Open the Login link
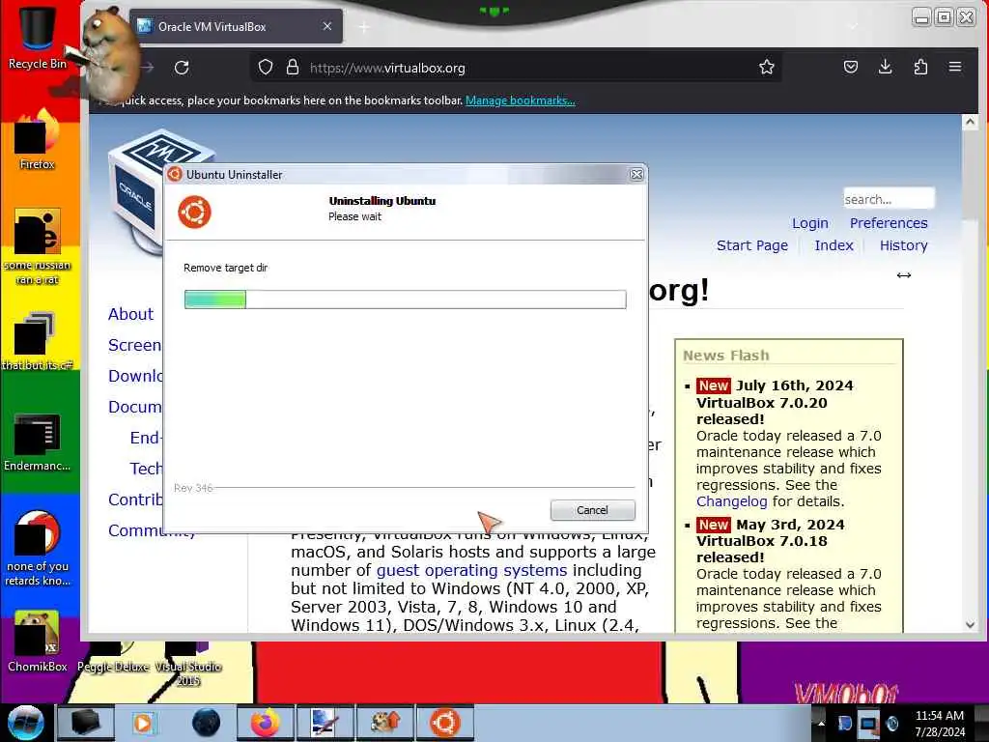The width and height of the screenshot is (989, 742). (x=810, y=223)
